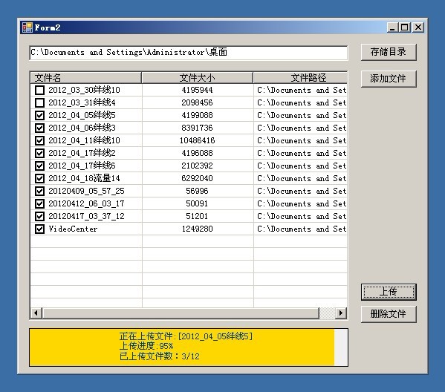Click the Form2 window title icon

coord(27,27)
